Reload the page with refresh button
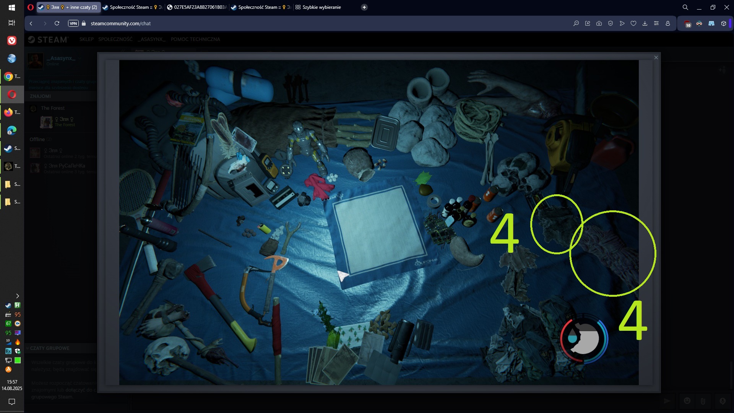Viewport: 734px width, 413px height. (57, 23)
